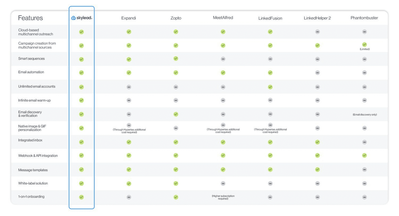Click the (Limited) note under Phantombuster
Screen dimensions: 399x216
tap(365, 49)
